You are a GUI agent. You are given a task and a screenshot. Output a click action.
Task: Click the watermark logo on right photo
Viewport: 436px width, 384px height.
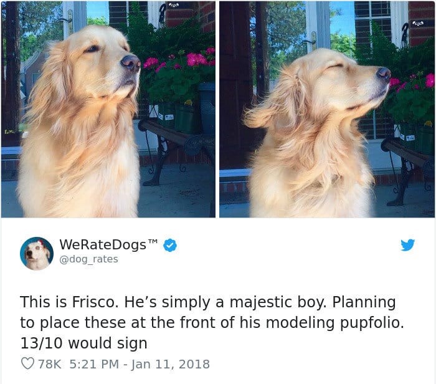pyautogui.click(x=418, y=23)
